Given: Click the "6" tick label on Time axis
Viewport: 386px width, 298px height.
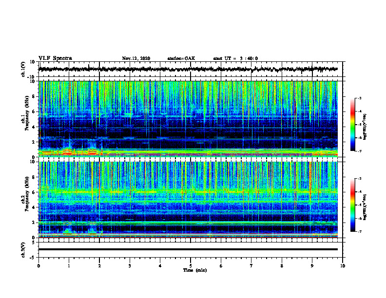Looking at the screenshot, I should point(221,266).
